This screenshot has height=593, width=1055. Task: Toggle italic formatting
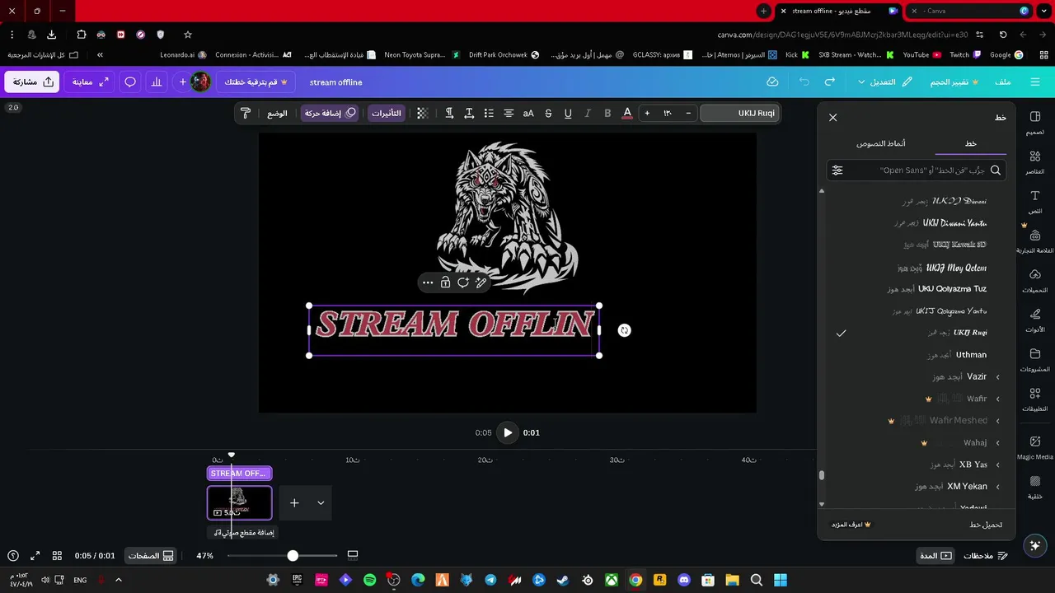(588, 113)
